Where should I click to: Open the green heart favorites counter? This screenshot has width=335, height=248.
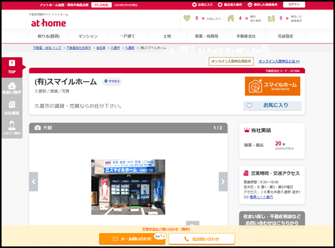(x=202, y=18)
